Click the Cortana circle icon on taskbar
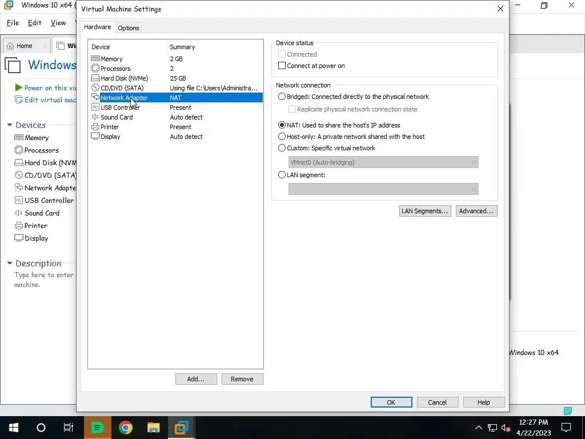The height and width of the screenshot is (439, 585). click(x=41, y=428)
